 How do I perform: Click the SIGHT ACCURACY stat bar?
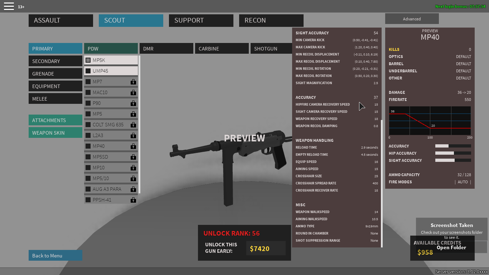click(x=453, y=160)
